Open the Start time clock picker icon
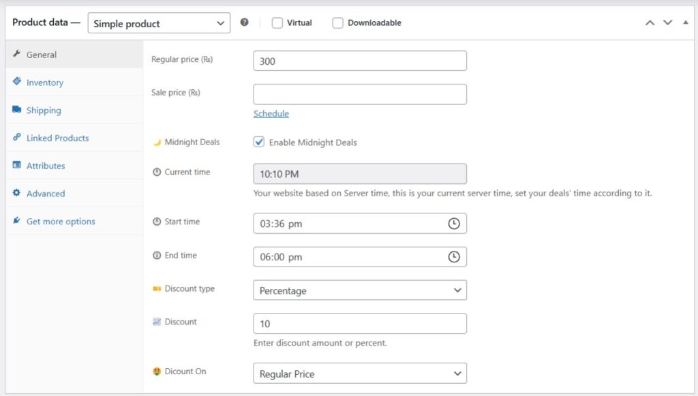This screenshot has width=698, height=396. (x=453, y=224)
